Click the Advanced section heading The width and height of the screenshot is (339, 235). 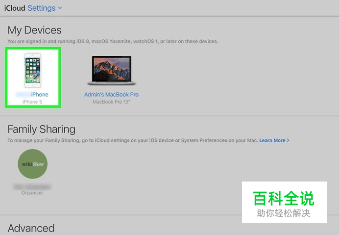31,228
